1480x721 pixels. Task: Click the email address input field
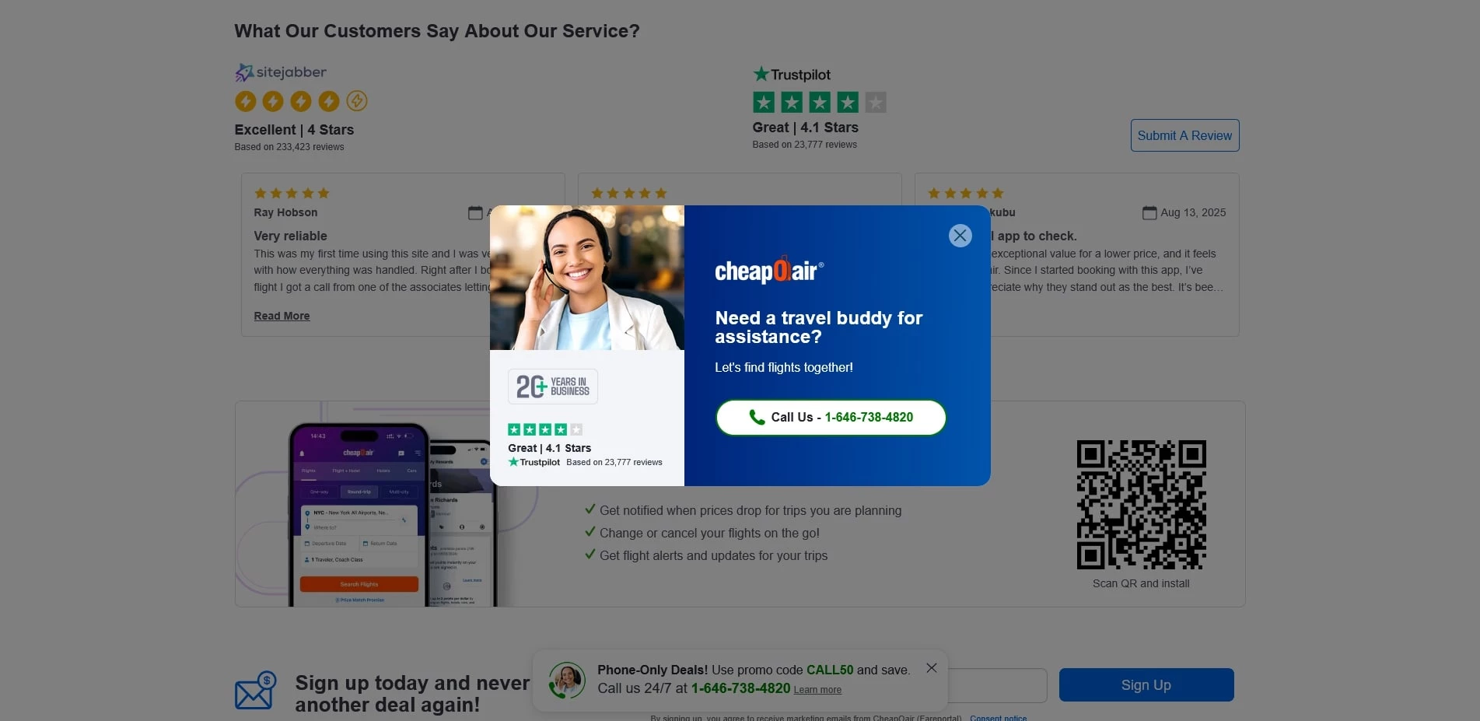coord(996,685)
